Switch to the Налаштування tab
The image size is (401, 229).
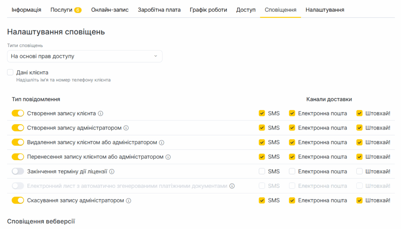pos(325,10)
